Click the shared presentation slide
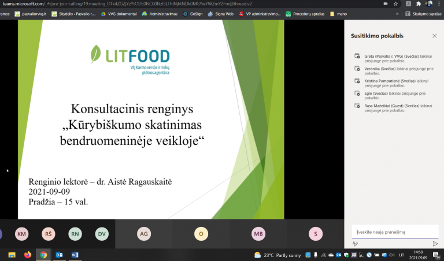Screen dimensions: 444x261 coord(151,120)
